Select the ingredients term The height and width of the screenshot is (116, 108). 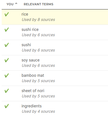(32, 106)
